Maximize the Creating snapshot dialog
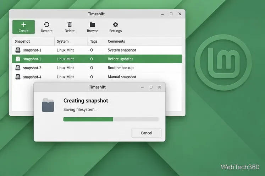The height and width of the screenshot is (176, 265). pyautogui.click(x=151, y=87)
